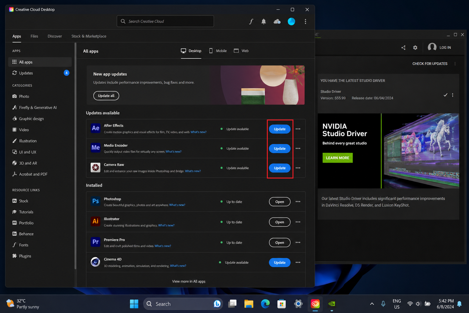469x313 pixels.
Task: Open What's new link for Premiere Pro
Action: click(163, 246)
